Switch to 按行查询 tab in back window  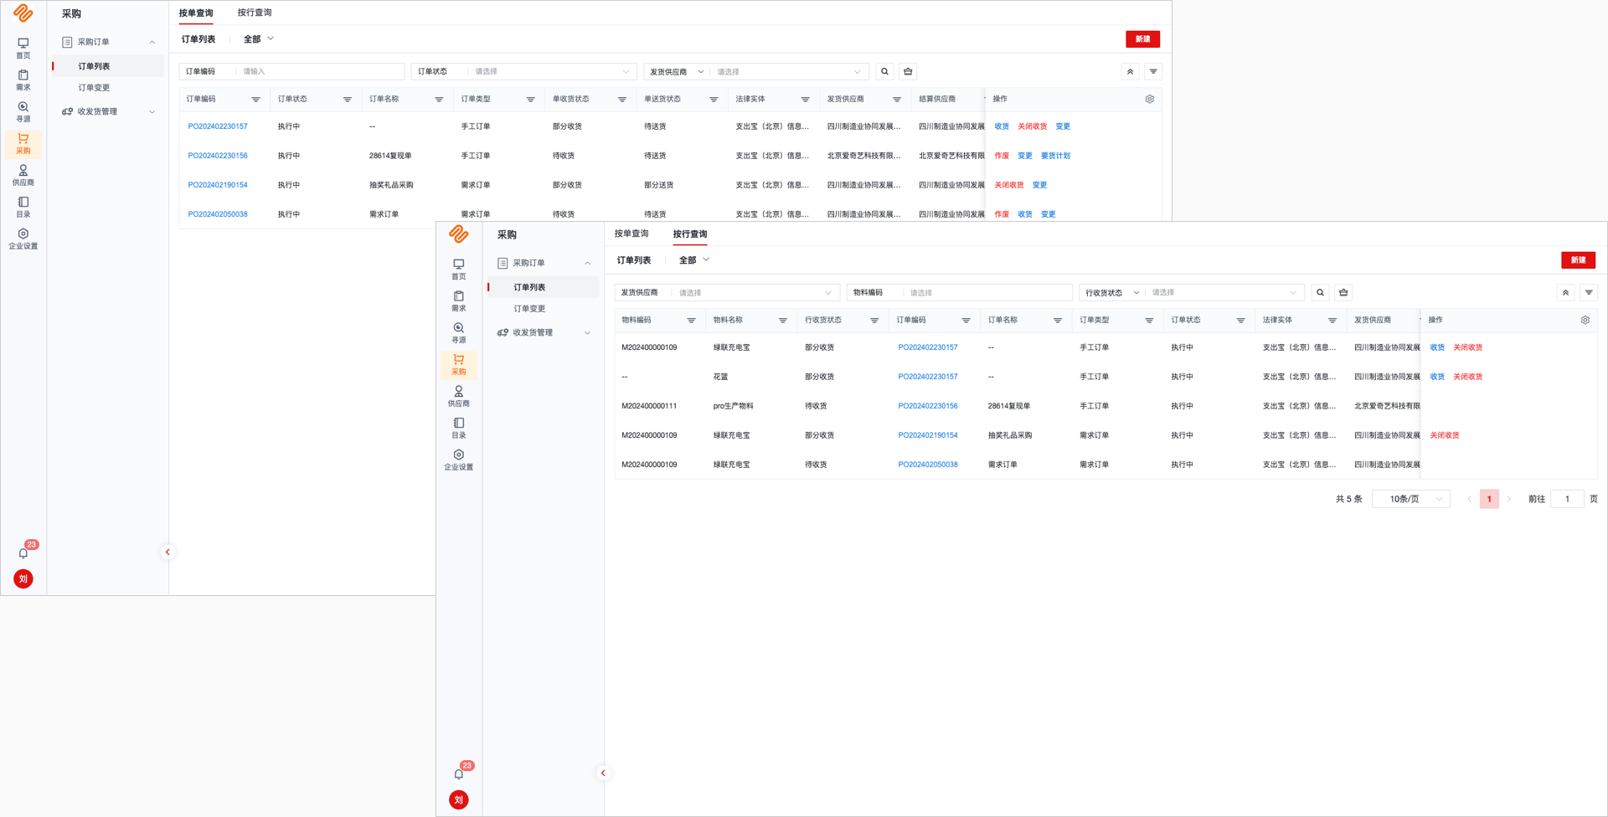255,13
